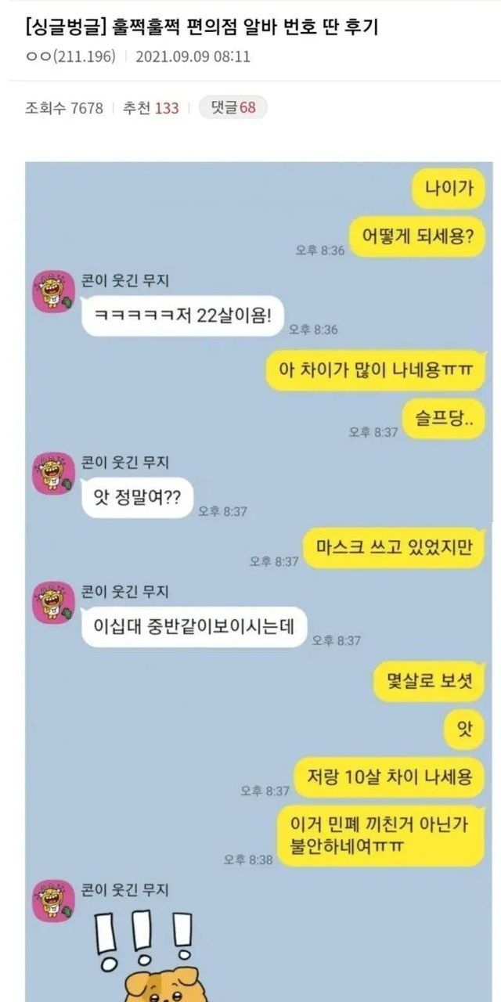The image size is (501, 1002).
Task: Open the 댓글 68 comments button
Action: (x=232, y=107)
